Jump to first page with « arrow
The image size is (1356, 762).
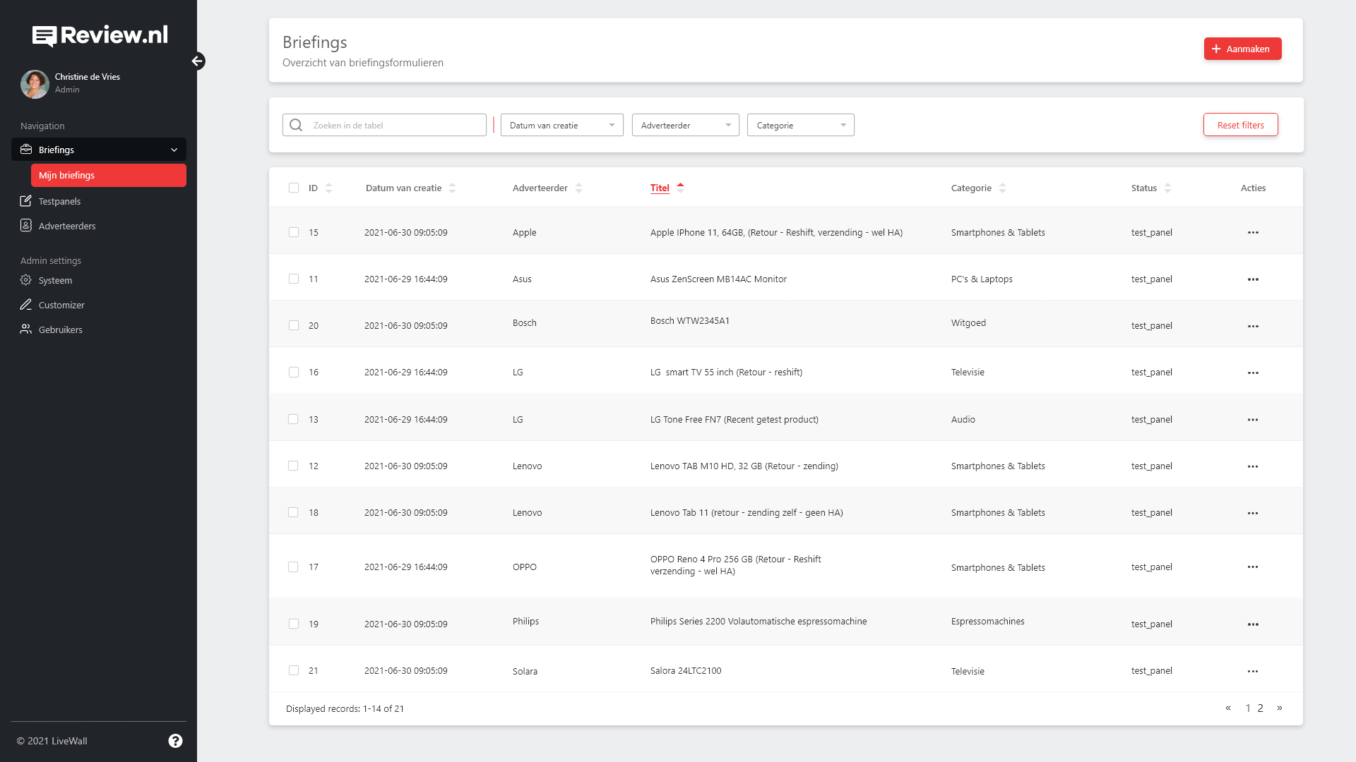pyautogui.click(x=1228, y=708)
